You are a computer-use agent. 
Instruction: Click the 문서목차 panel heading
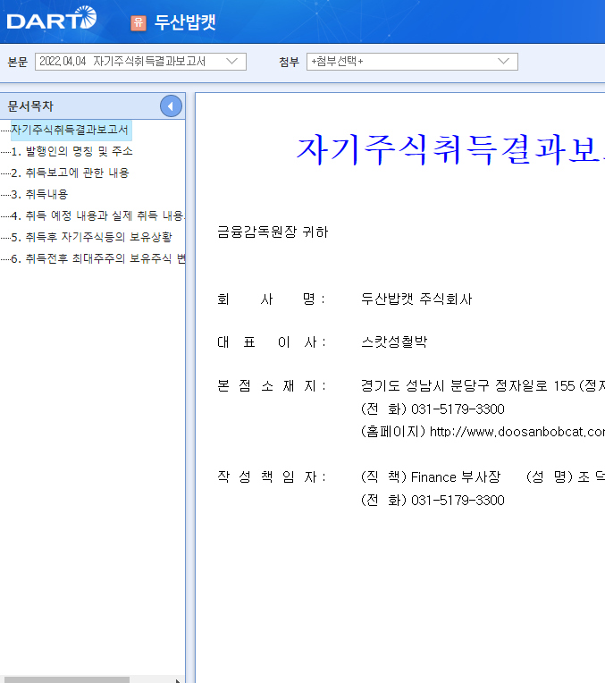tap(30, 105)
